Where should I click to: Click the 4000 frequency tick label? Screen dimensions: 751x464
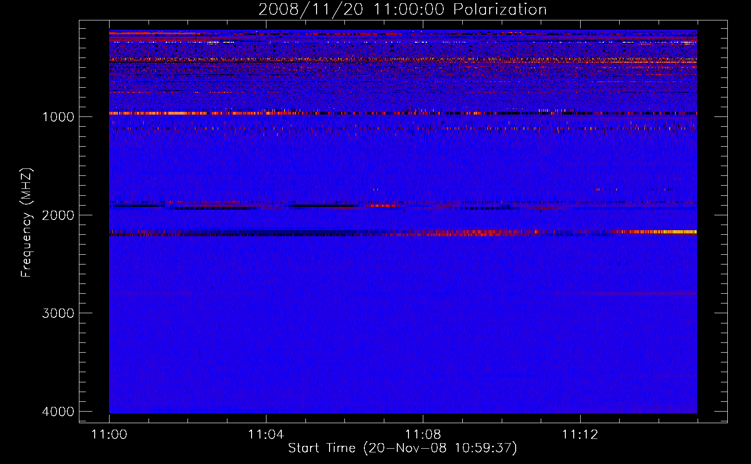click(58, 412)
